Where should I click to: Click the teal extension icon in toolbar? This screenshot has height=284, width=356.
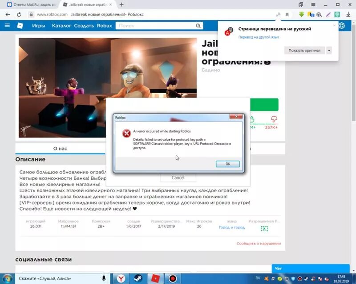[x=337, y=15]
